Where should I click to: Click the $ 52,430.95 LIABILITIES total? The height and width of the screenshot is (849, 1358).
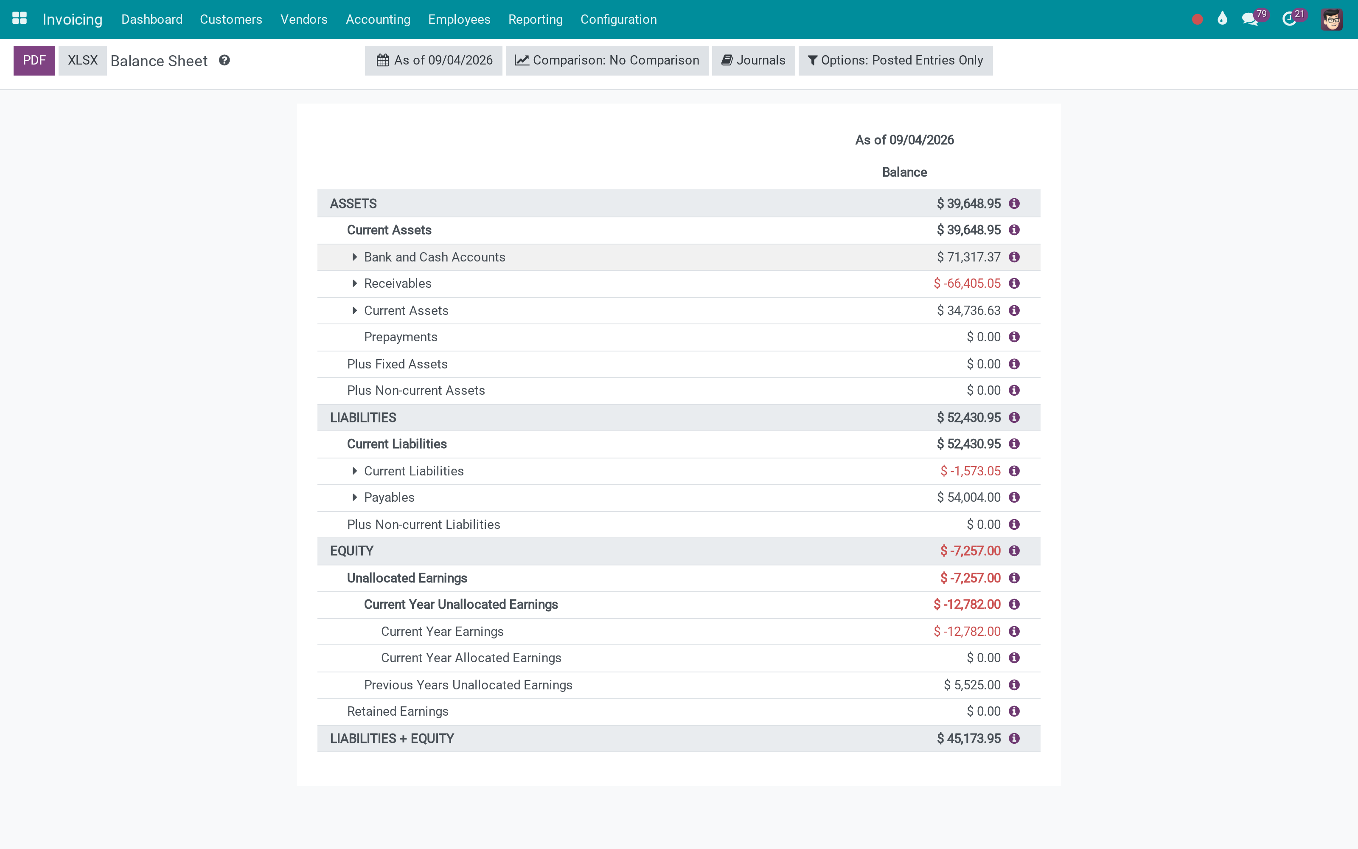968,417
